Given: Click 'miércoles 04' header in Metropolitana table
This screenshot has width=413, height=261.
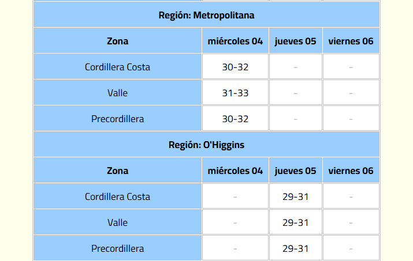Looking at the screenshot, I should 235,41.
